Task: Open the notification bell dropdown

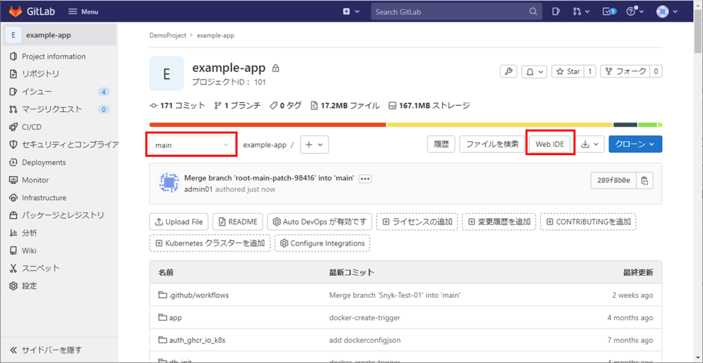Action: click(534, 71)
